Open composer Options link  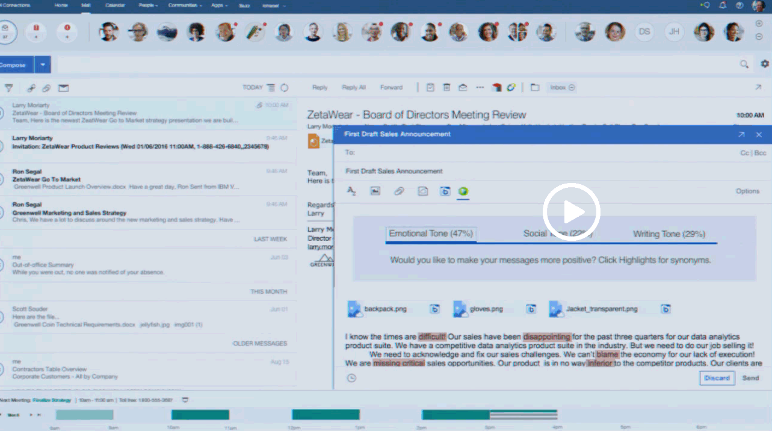click(x=747, y=191)
